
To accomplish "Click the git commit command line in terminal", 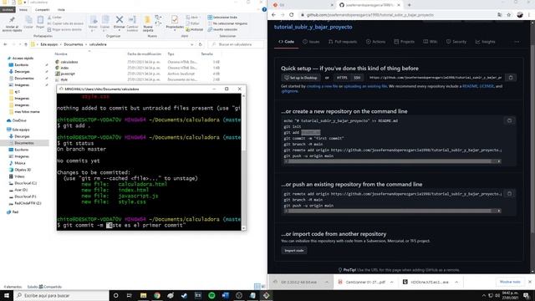I will click(121, 225).
